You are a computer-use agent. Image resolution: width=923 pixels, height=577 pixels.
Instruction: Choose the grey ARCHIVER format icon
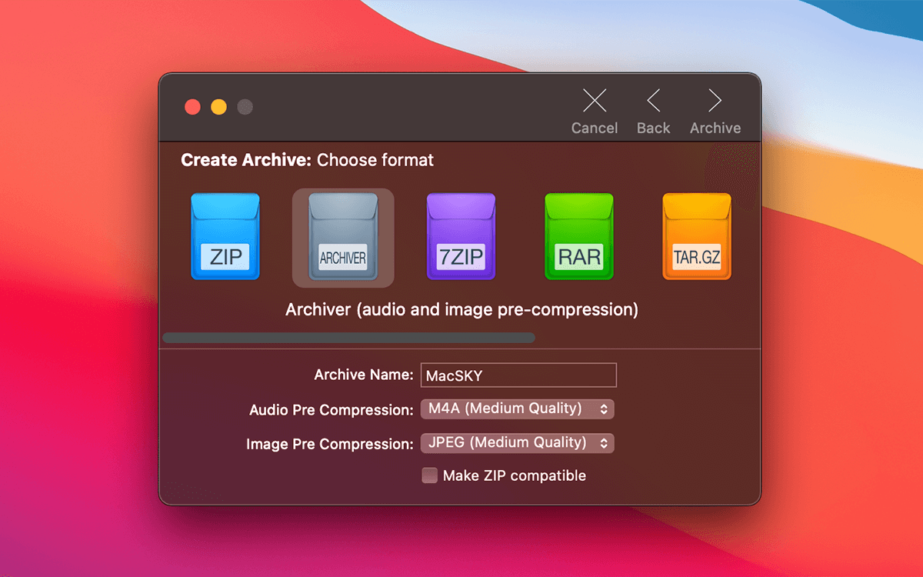(x=343, y=237)
